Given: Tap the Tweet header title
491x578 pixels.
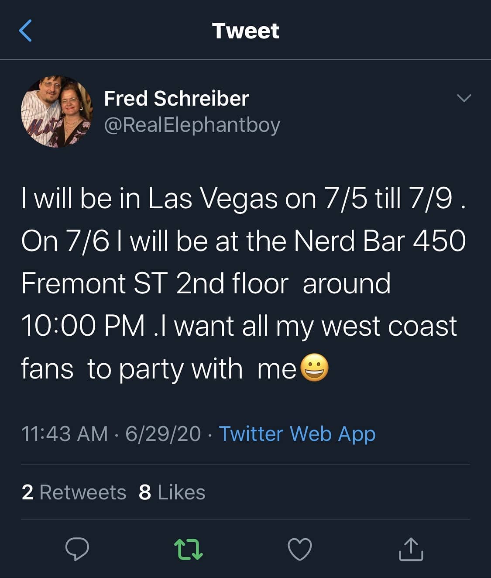Looking at the screenshot, I should click(245, 31).
